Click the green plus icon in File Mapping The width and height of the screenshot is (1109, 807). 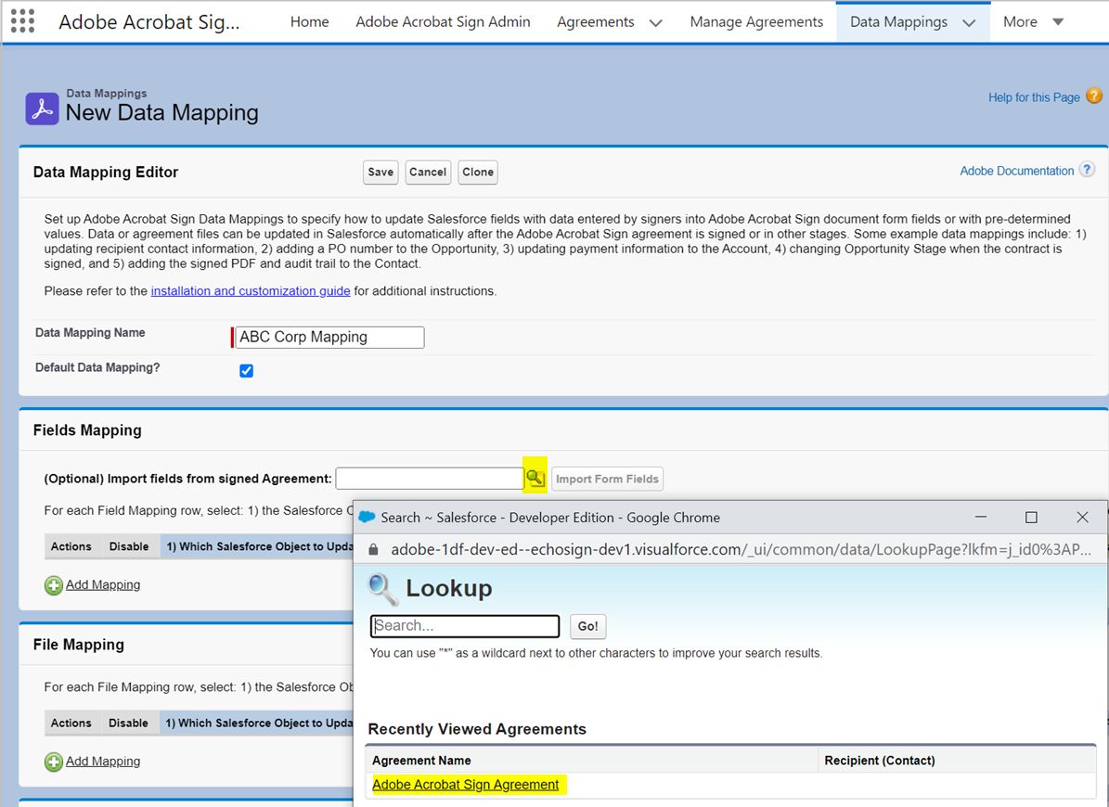(54, 762)
